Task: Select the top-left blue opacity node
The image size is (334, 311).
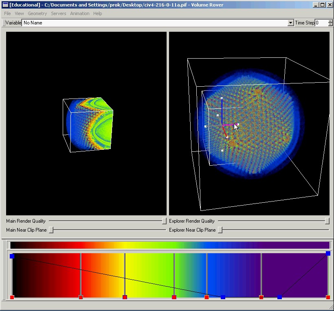Action: 12,256
